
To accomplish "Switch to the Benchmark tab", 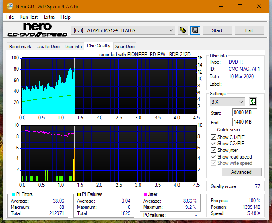I will pos(20,47).
